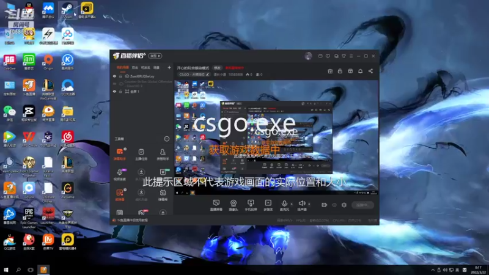Open the 视频连麦 tool

point(120,175)
